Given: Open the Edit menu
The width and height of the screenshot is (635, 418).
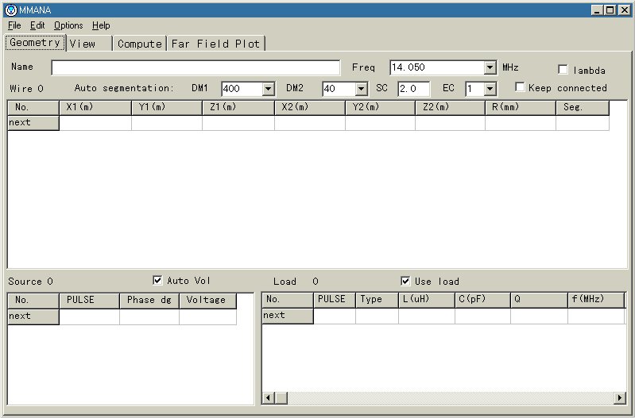Looking at the screenshot, I should click(37, 25).
